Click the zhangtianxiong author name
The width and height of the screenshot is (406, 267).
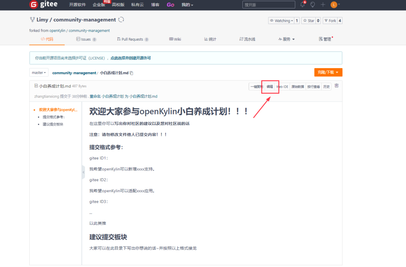[x=47, y=96]
